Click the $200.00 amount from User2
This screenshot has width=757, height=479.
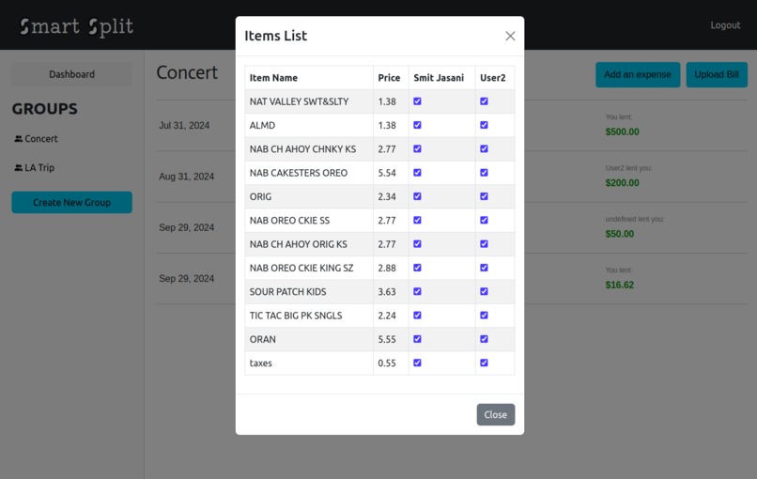coord(623,183)
